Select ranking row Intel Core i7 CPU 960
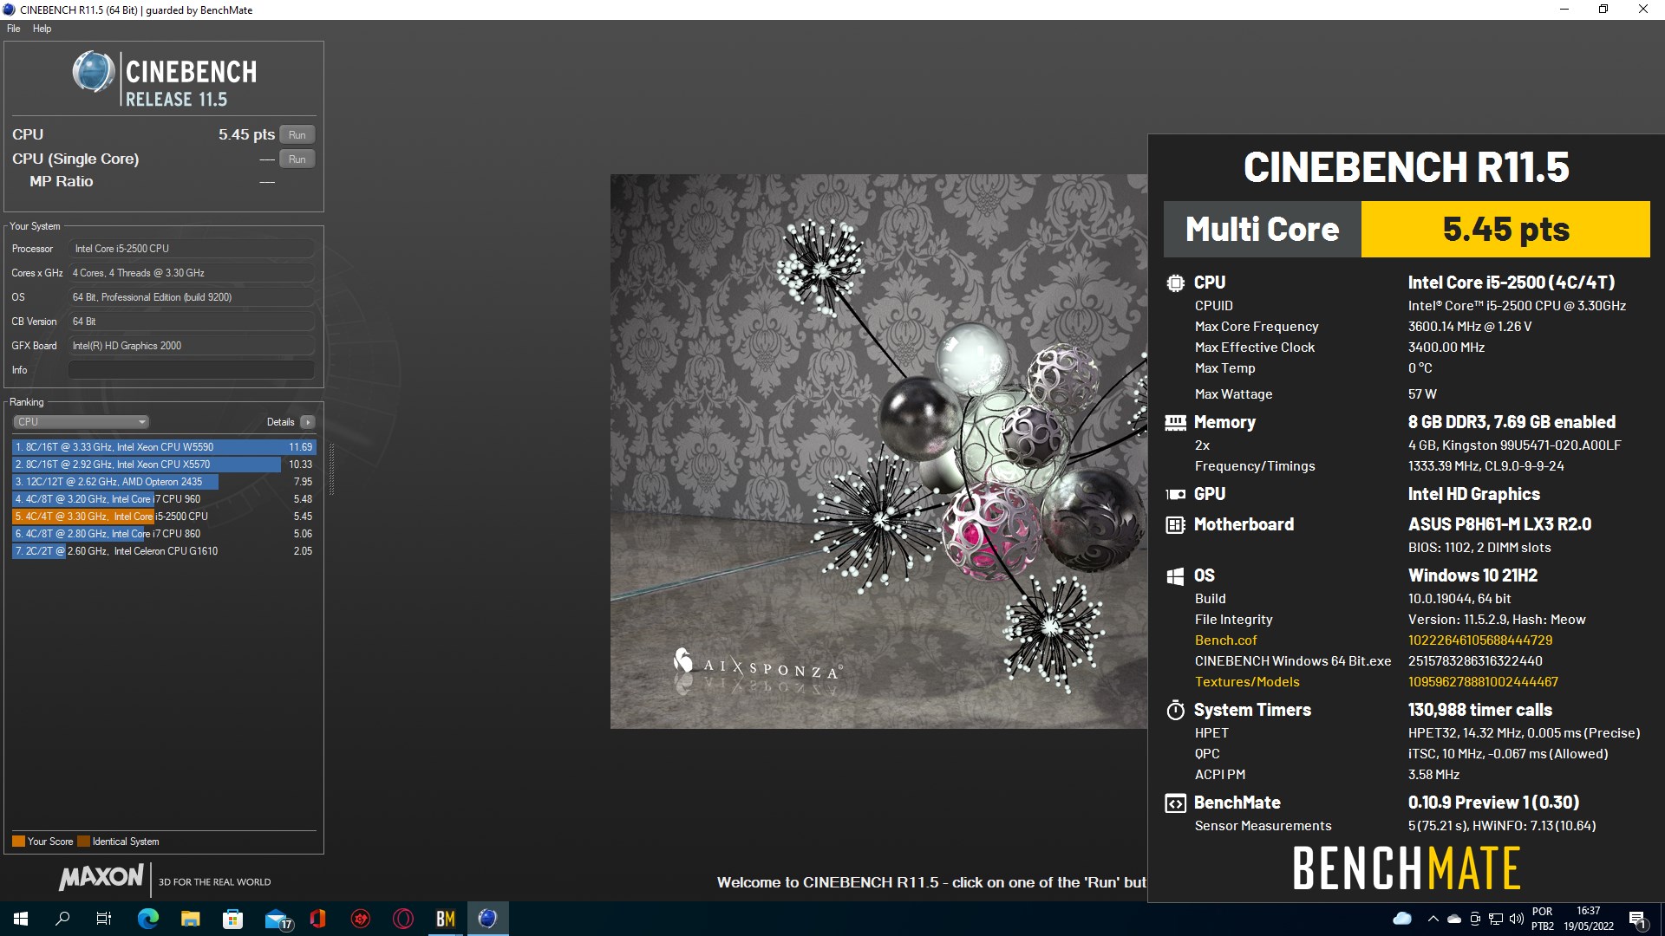1665x936 pixels. 164,499
